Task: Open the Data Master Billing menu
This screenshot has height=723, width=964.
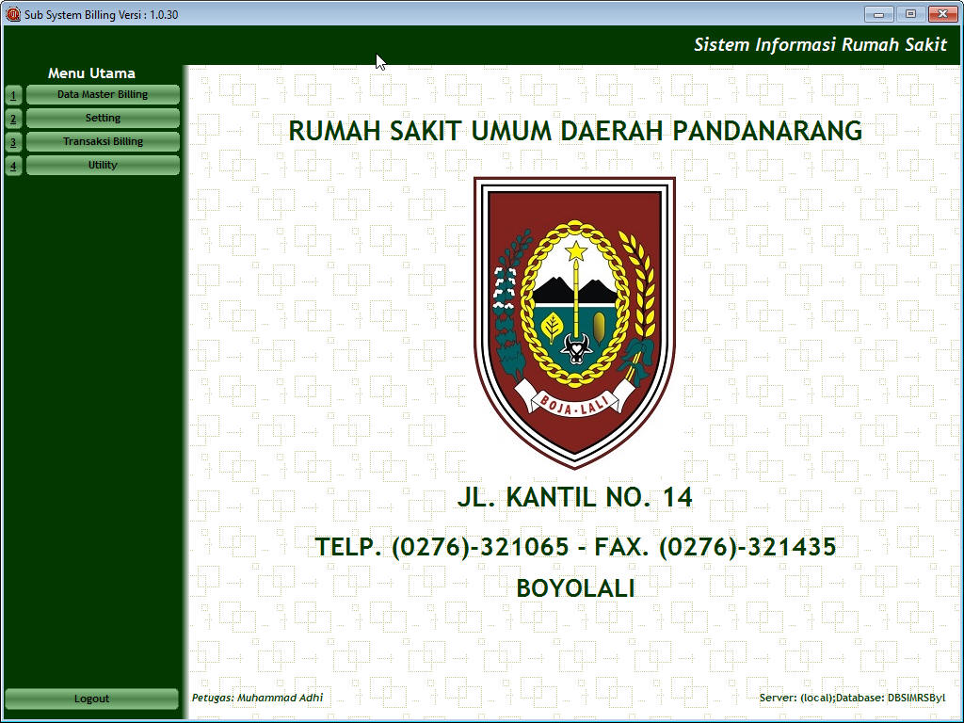Action: pos(103,95)
